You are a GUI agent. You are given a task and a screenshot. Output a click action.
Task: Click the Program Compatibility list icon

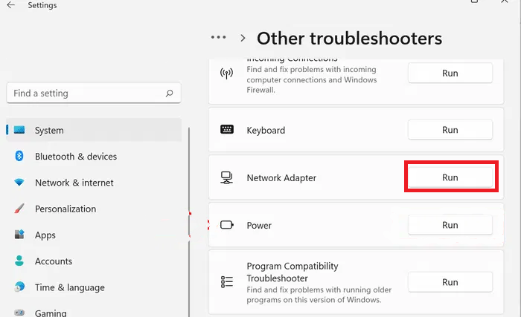(227, 282)
